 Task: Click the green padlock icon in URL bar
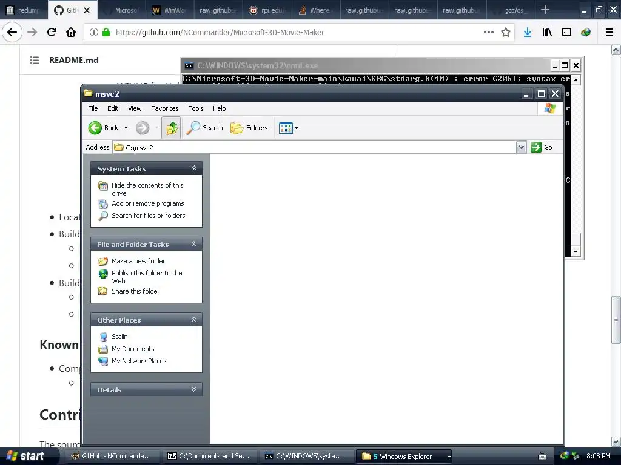[x=106, y=33]
